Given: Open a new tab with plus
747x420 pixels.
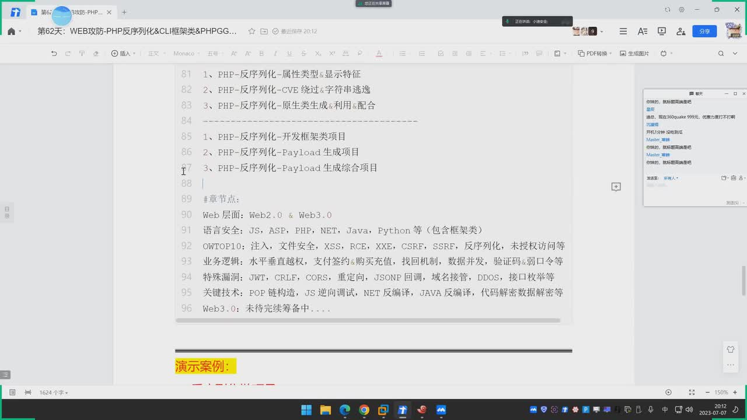Looking at the screenshot, I should pyautogui.click(x=124, y=12).
